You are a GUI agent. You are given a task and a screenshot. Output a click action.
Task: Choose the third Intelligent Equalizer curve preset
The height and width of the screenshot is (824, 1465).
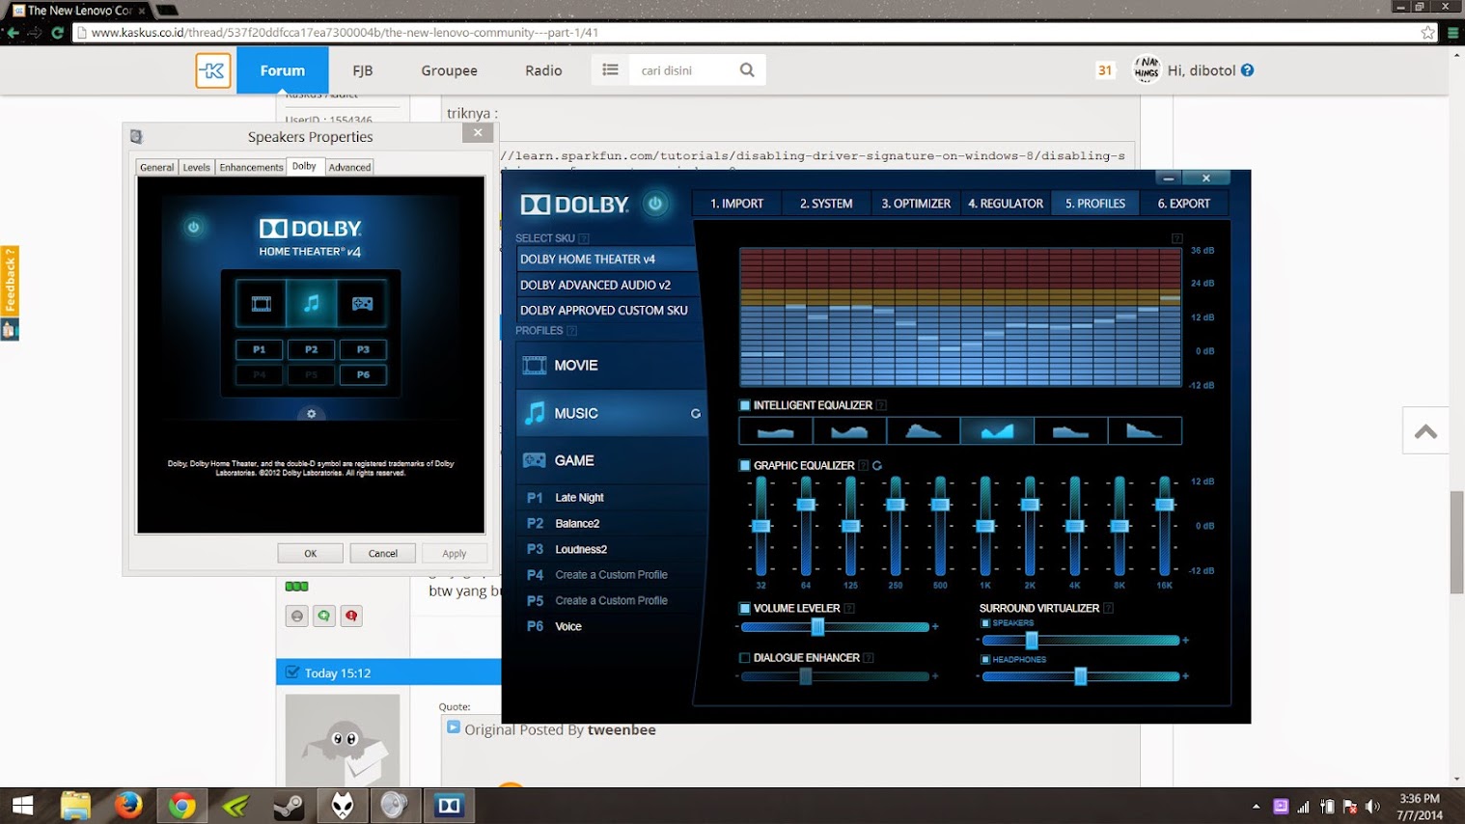(x=924, y=430)
